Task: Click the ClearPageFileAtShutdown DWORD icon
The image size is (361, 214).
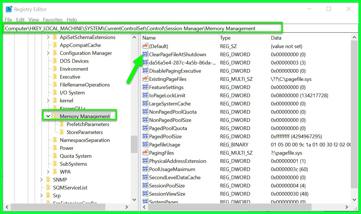Action: 145,55
